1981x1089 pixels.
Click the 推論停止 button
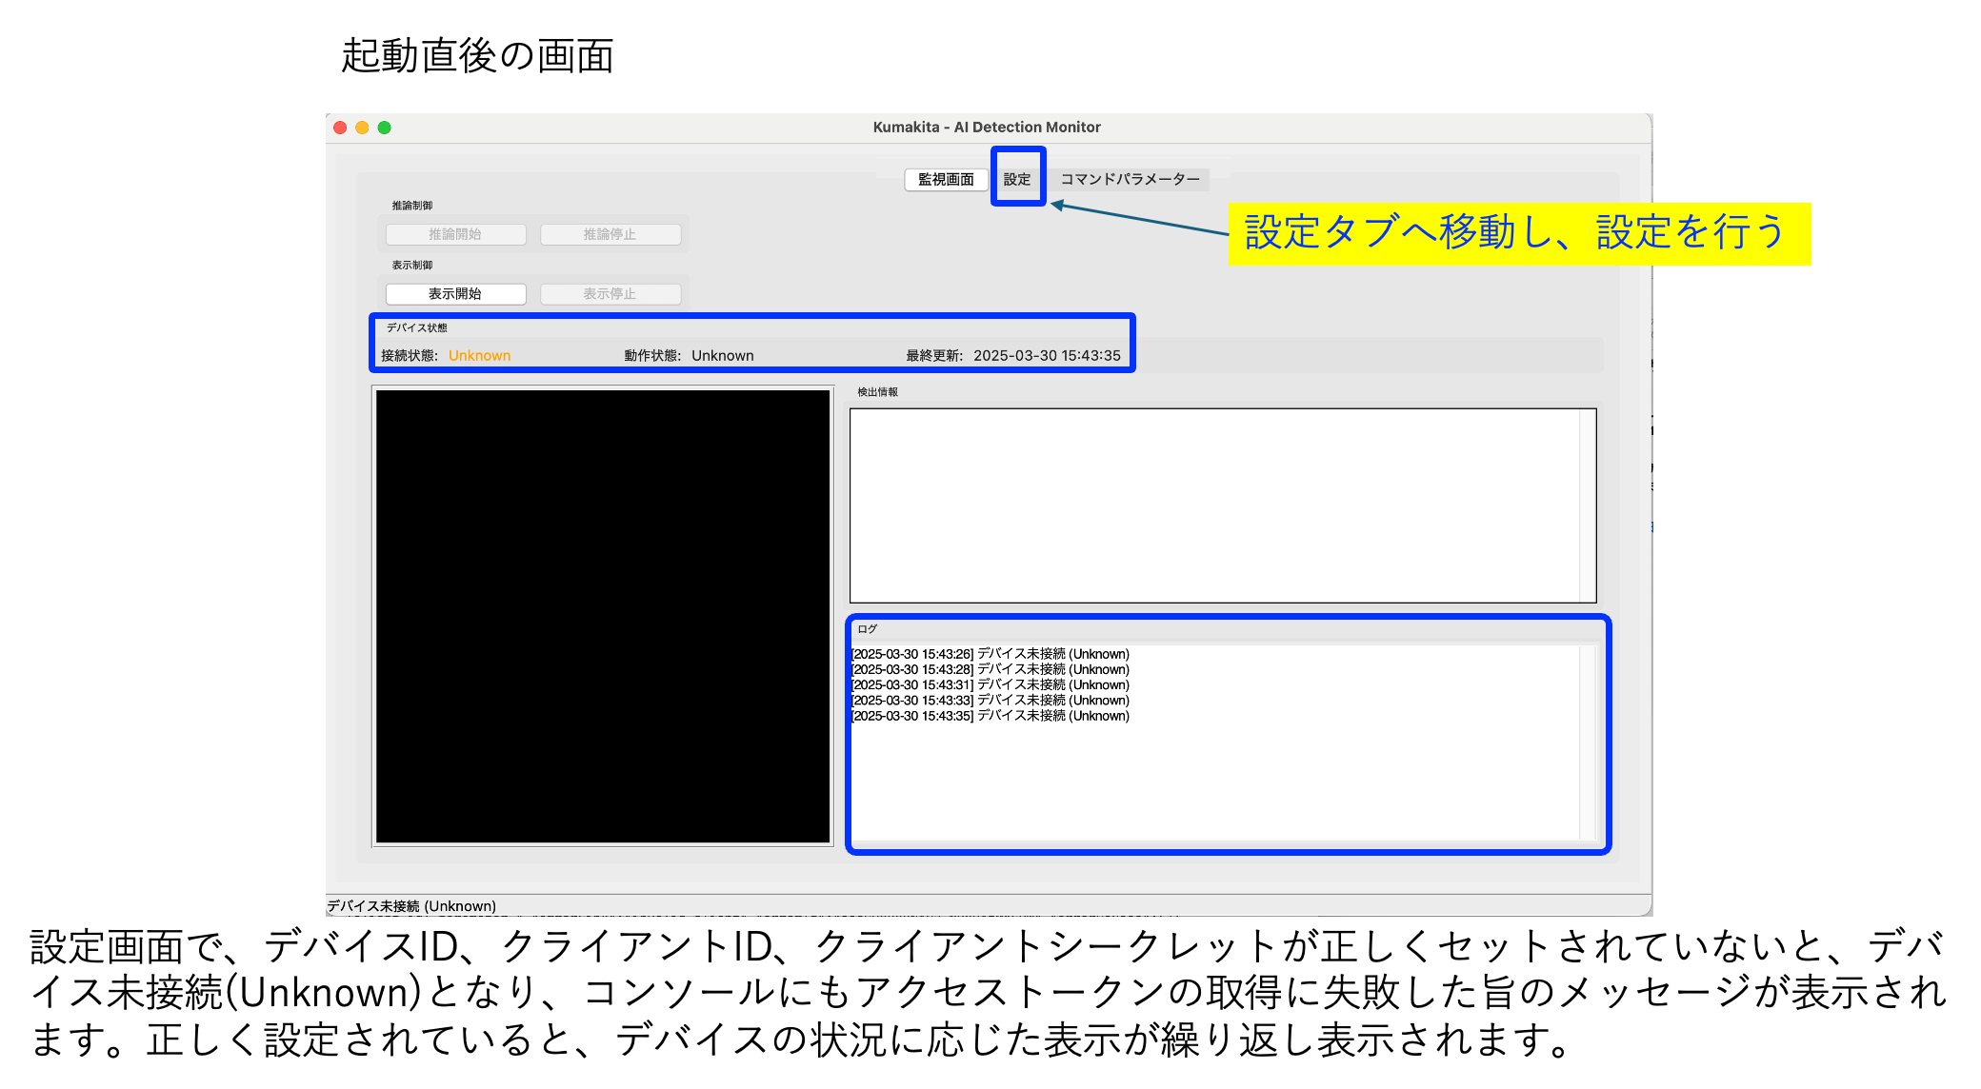tap(610, 234)
